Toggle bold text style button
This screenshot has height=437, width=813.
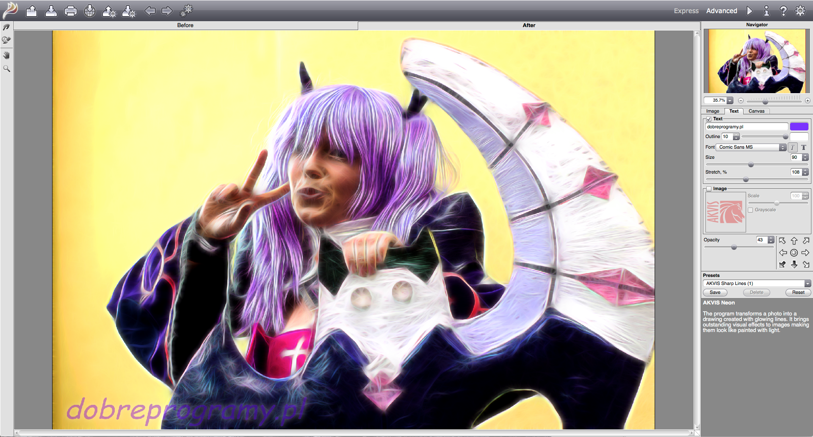pyautogui.click(x=803, y=147)
